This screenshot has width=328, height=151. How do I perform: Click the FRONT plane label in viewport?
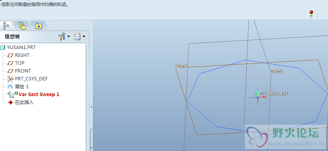click(181, 67)
